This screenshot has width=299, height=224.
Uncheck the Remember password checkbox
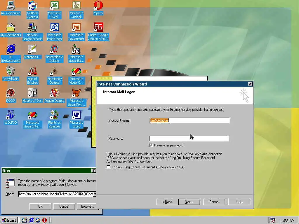click(151, 145)
